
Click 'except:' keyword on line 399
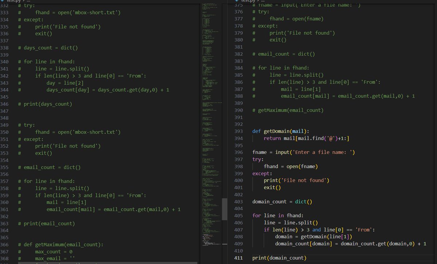(262, 173)
